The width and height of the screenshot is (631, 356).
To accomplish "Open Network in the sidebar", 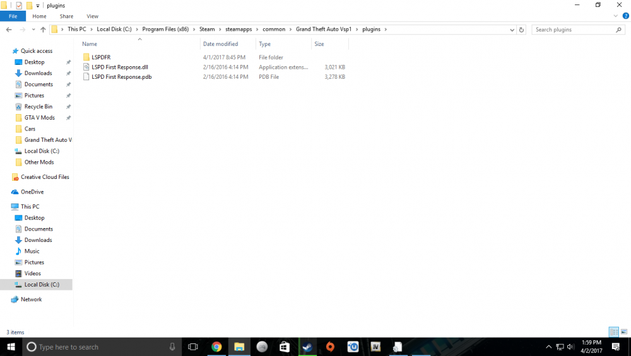I will [x=31, y=299].
